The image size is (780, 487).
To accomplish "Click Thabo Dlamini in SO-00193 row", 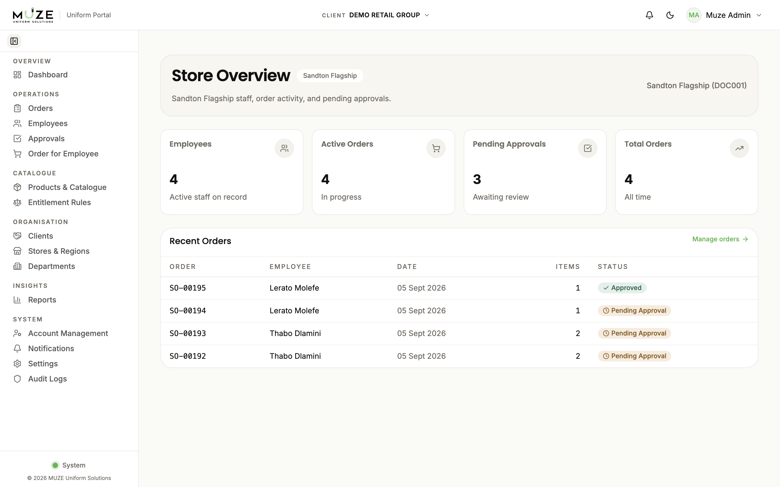I will coord(295,333).
